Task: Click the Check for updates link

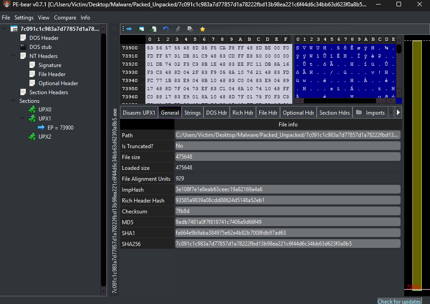Action: 399,301
